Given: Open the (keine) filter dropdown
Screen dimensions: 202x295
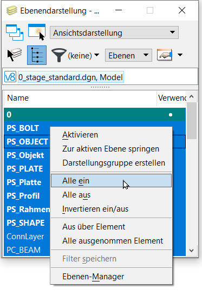Looking at the screenshot, I should tap(83, 56).
